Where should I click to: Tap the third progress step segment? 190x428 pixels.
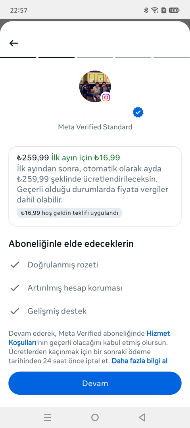(x=94, y=57)
